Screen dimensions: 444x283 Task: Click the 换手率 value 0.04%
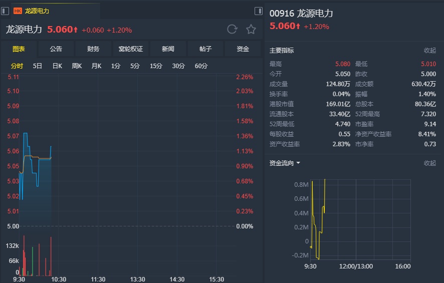(341, 94)
